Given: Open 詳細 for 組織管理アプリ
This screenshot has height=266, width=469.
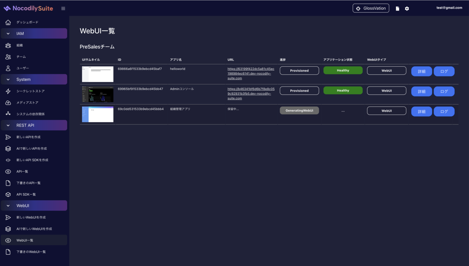Looking at the screenshot, I should click(422, 112).
